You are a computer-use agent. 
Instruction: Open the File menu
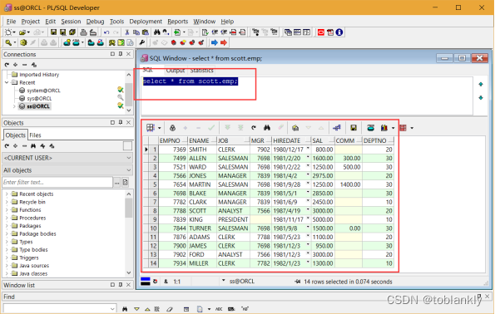[x=11, y=22]
